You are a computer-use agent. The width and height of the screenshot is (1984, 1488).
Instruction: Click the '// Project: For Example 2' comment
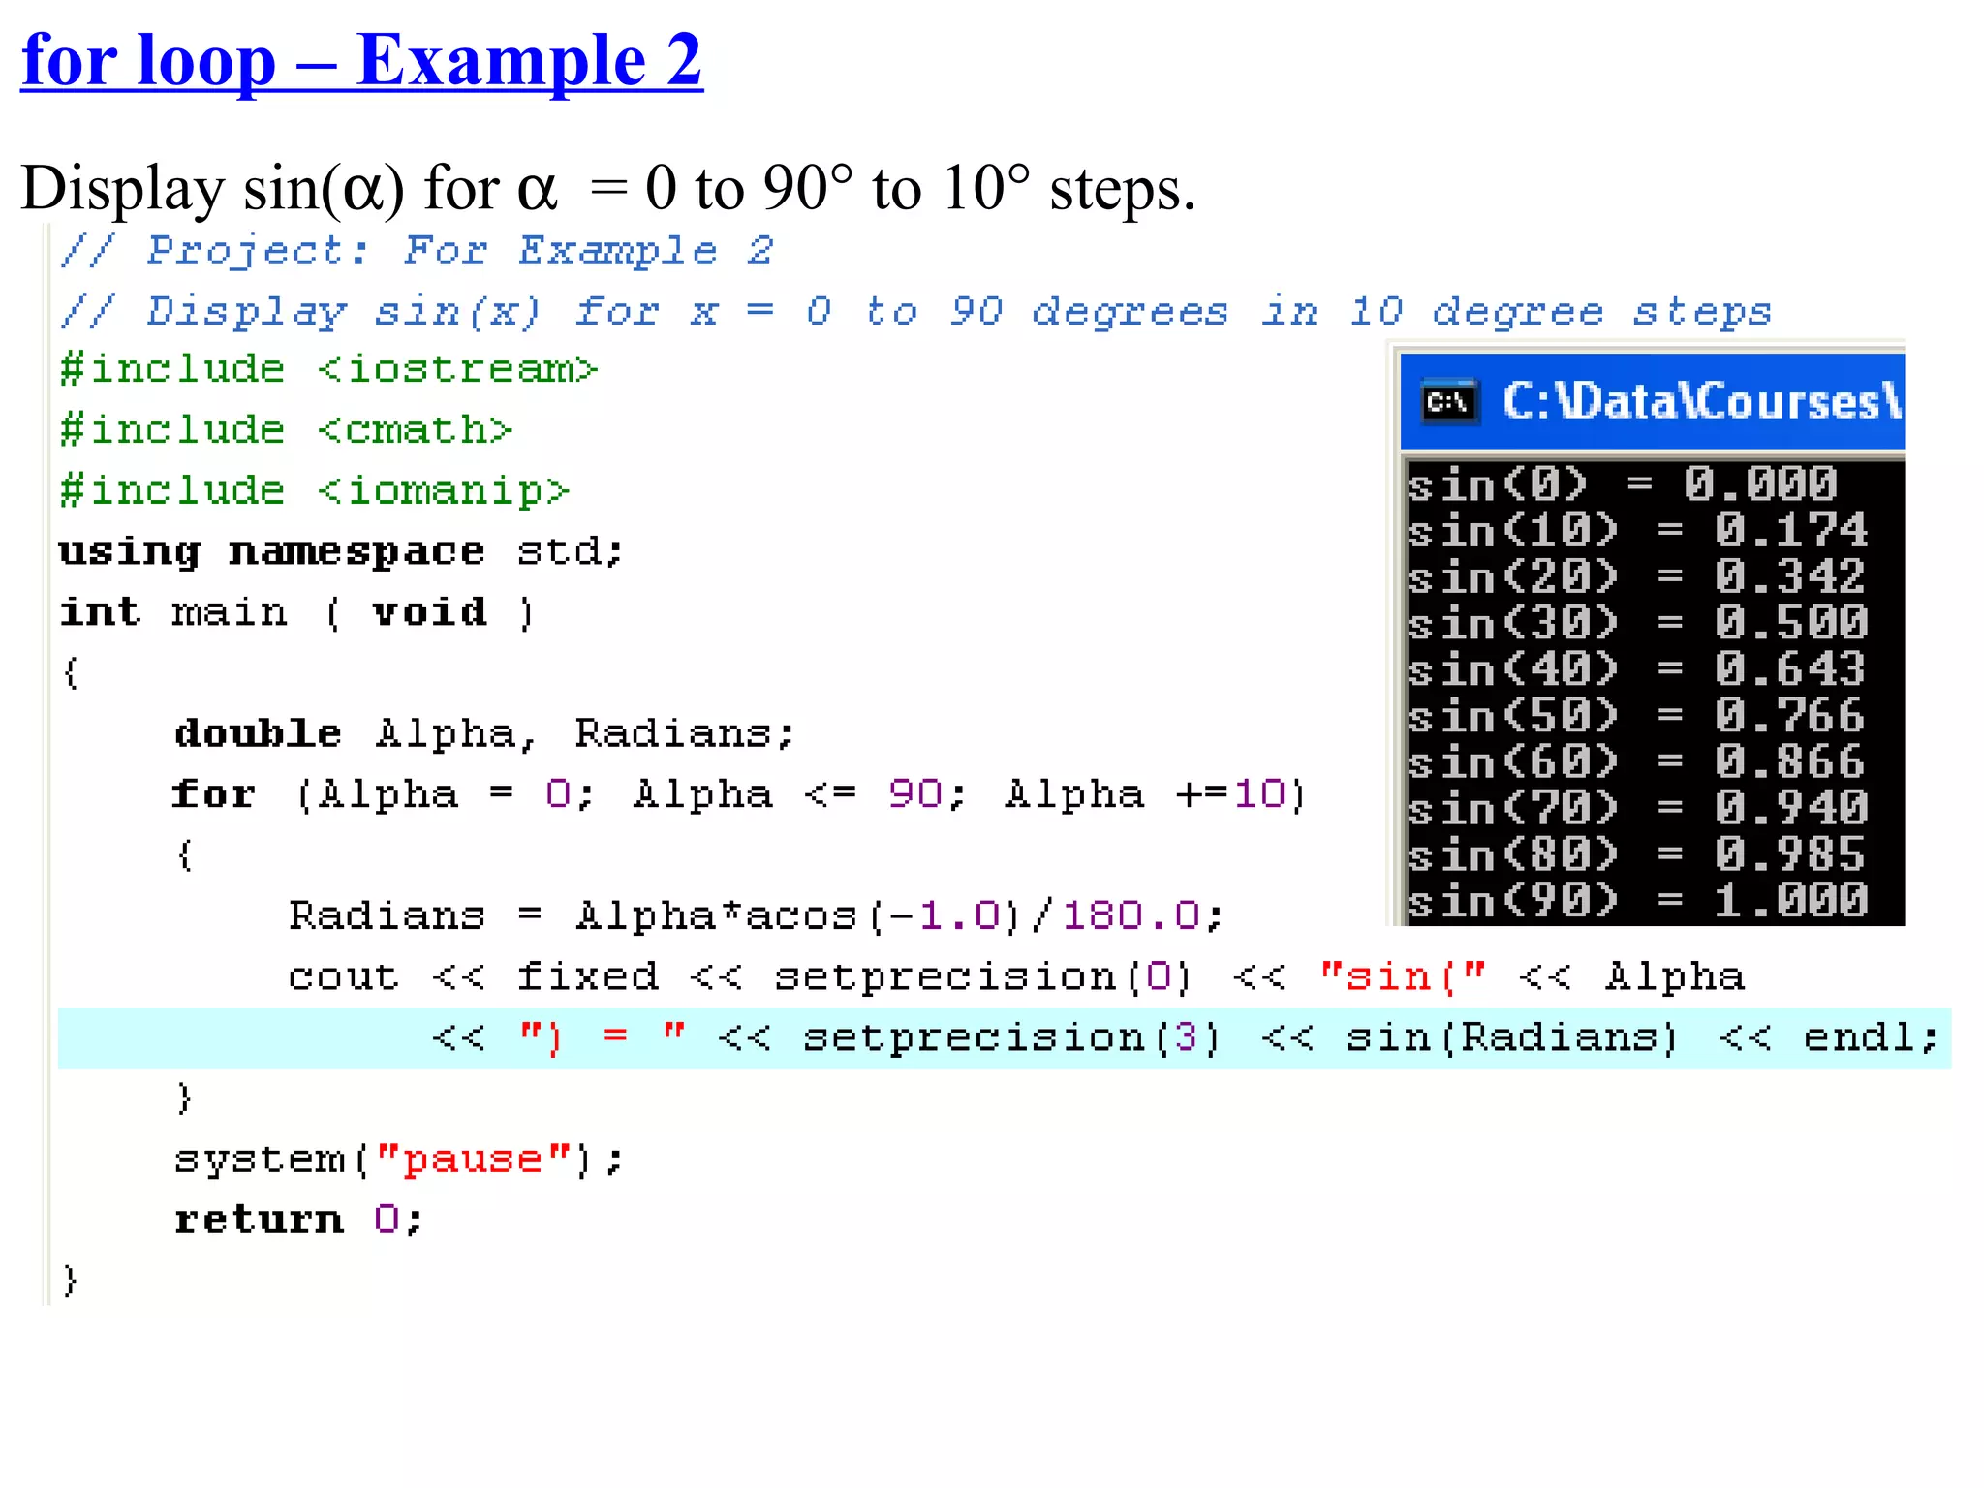[417, 251]
